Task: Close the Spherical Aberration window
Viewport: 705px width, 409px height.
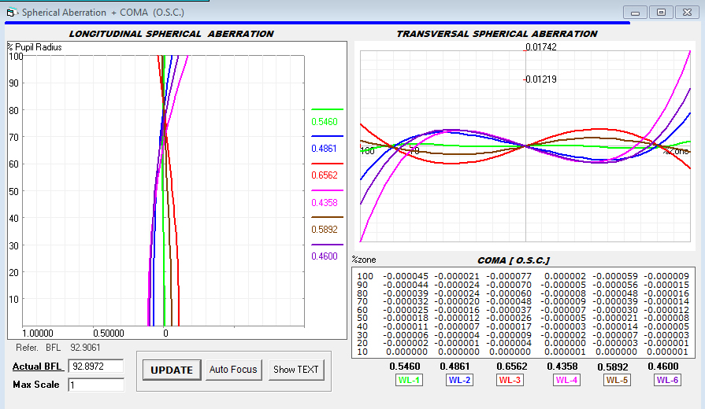Action: pos(687,13)
